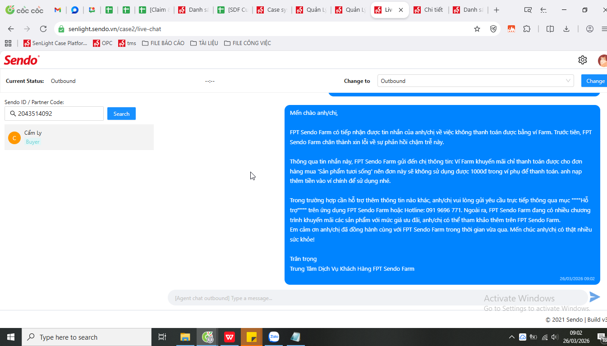Open the Cốc Cốc taskbar icon
Image resolution: width=607 pixels, height=346 pixels.
207,337
